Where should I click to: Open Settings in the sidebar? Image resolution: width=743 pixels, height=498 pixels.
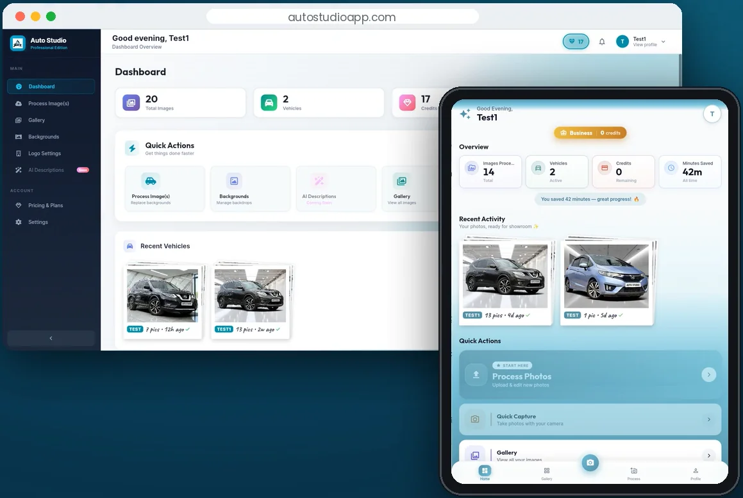[51, 222]
